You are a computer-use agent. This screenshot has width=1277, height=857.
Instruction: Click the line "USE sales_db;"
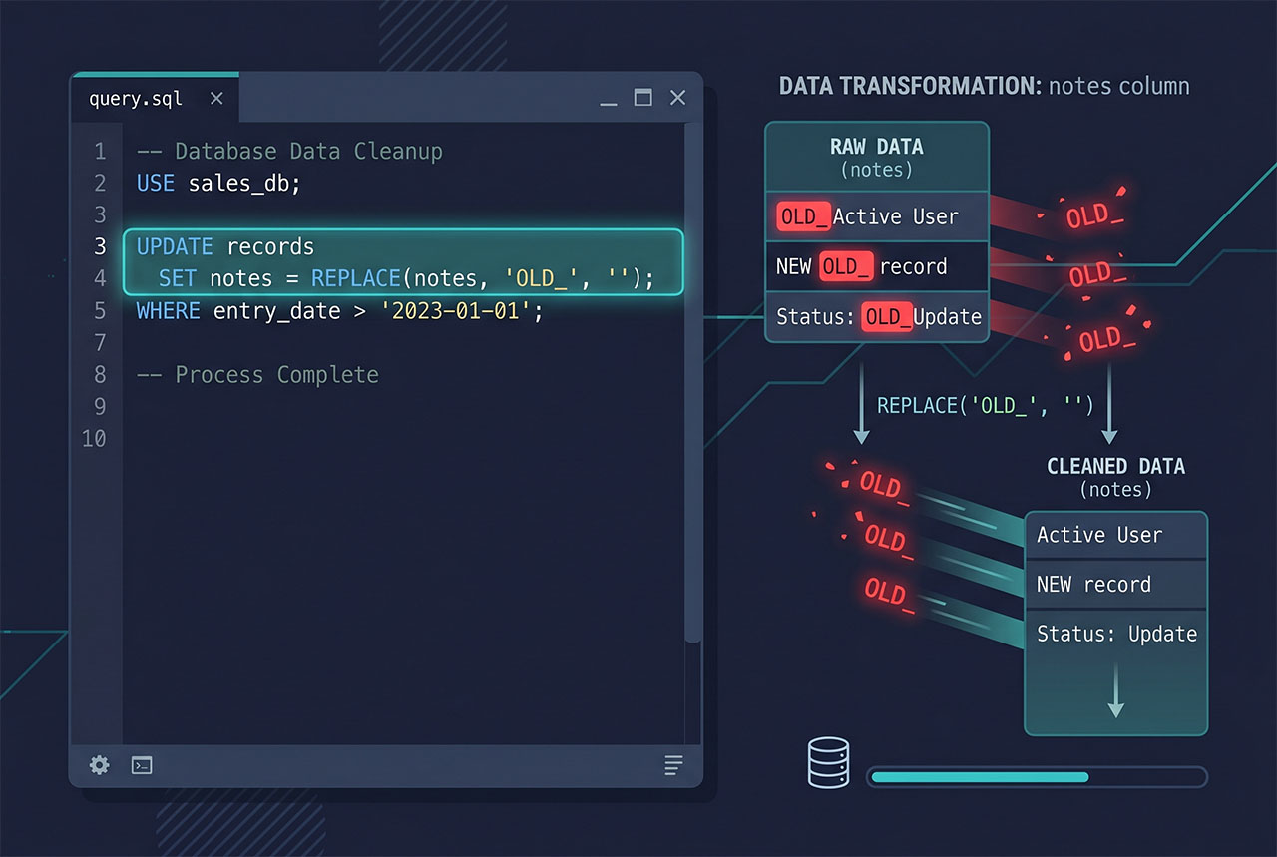click(x=218, y=184)
